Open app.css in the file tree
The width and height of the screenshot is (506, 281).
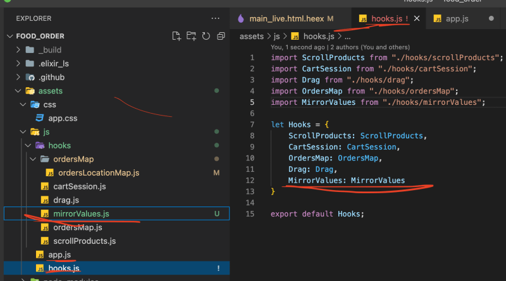[x=63, y=118]
